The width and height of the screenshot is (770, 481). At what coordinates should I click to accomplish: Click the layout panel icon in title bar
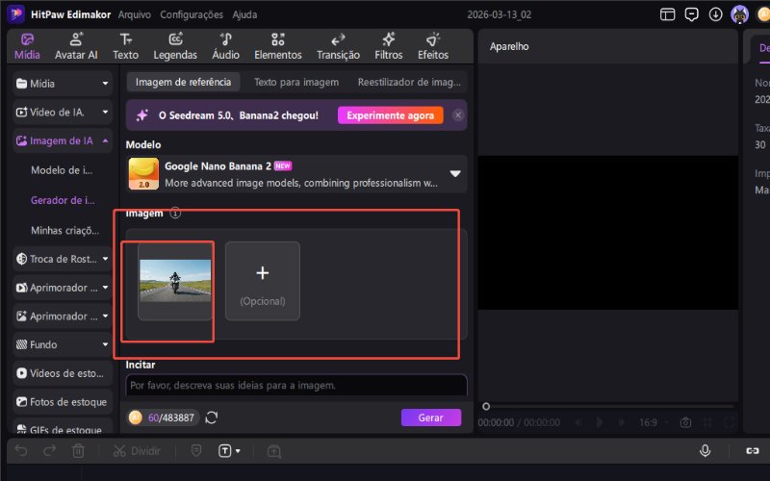coord(667,14)
